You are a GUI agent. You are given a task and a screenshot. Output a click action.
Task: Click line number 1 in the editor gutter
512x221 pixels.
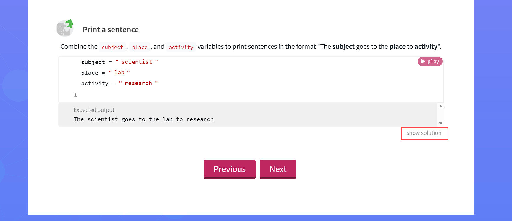click(75, 95)
